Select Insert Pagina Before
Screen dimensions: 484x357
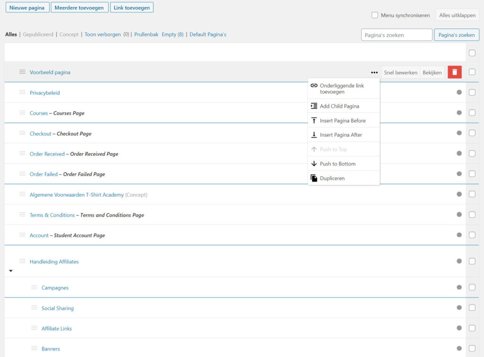click(344, 121)
